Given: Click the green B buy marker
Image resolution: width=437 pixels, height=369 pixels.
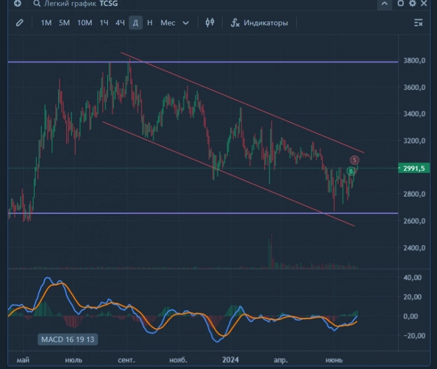Looking at the screenshot, I should pos(351,171).
